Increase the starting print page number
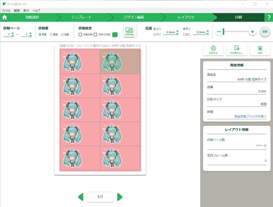Viewport: 273px width, 207px height. pos(12,33)
